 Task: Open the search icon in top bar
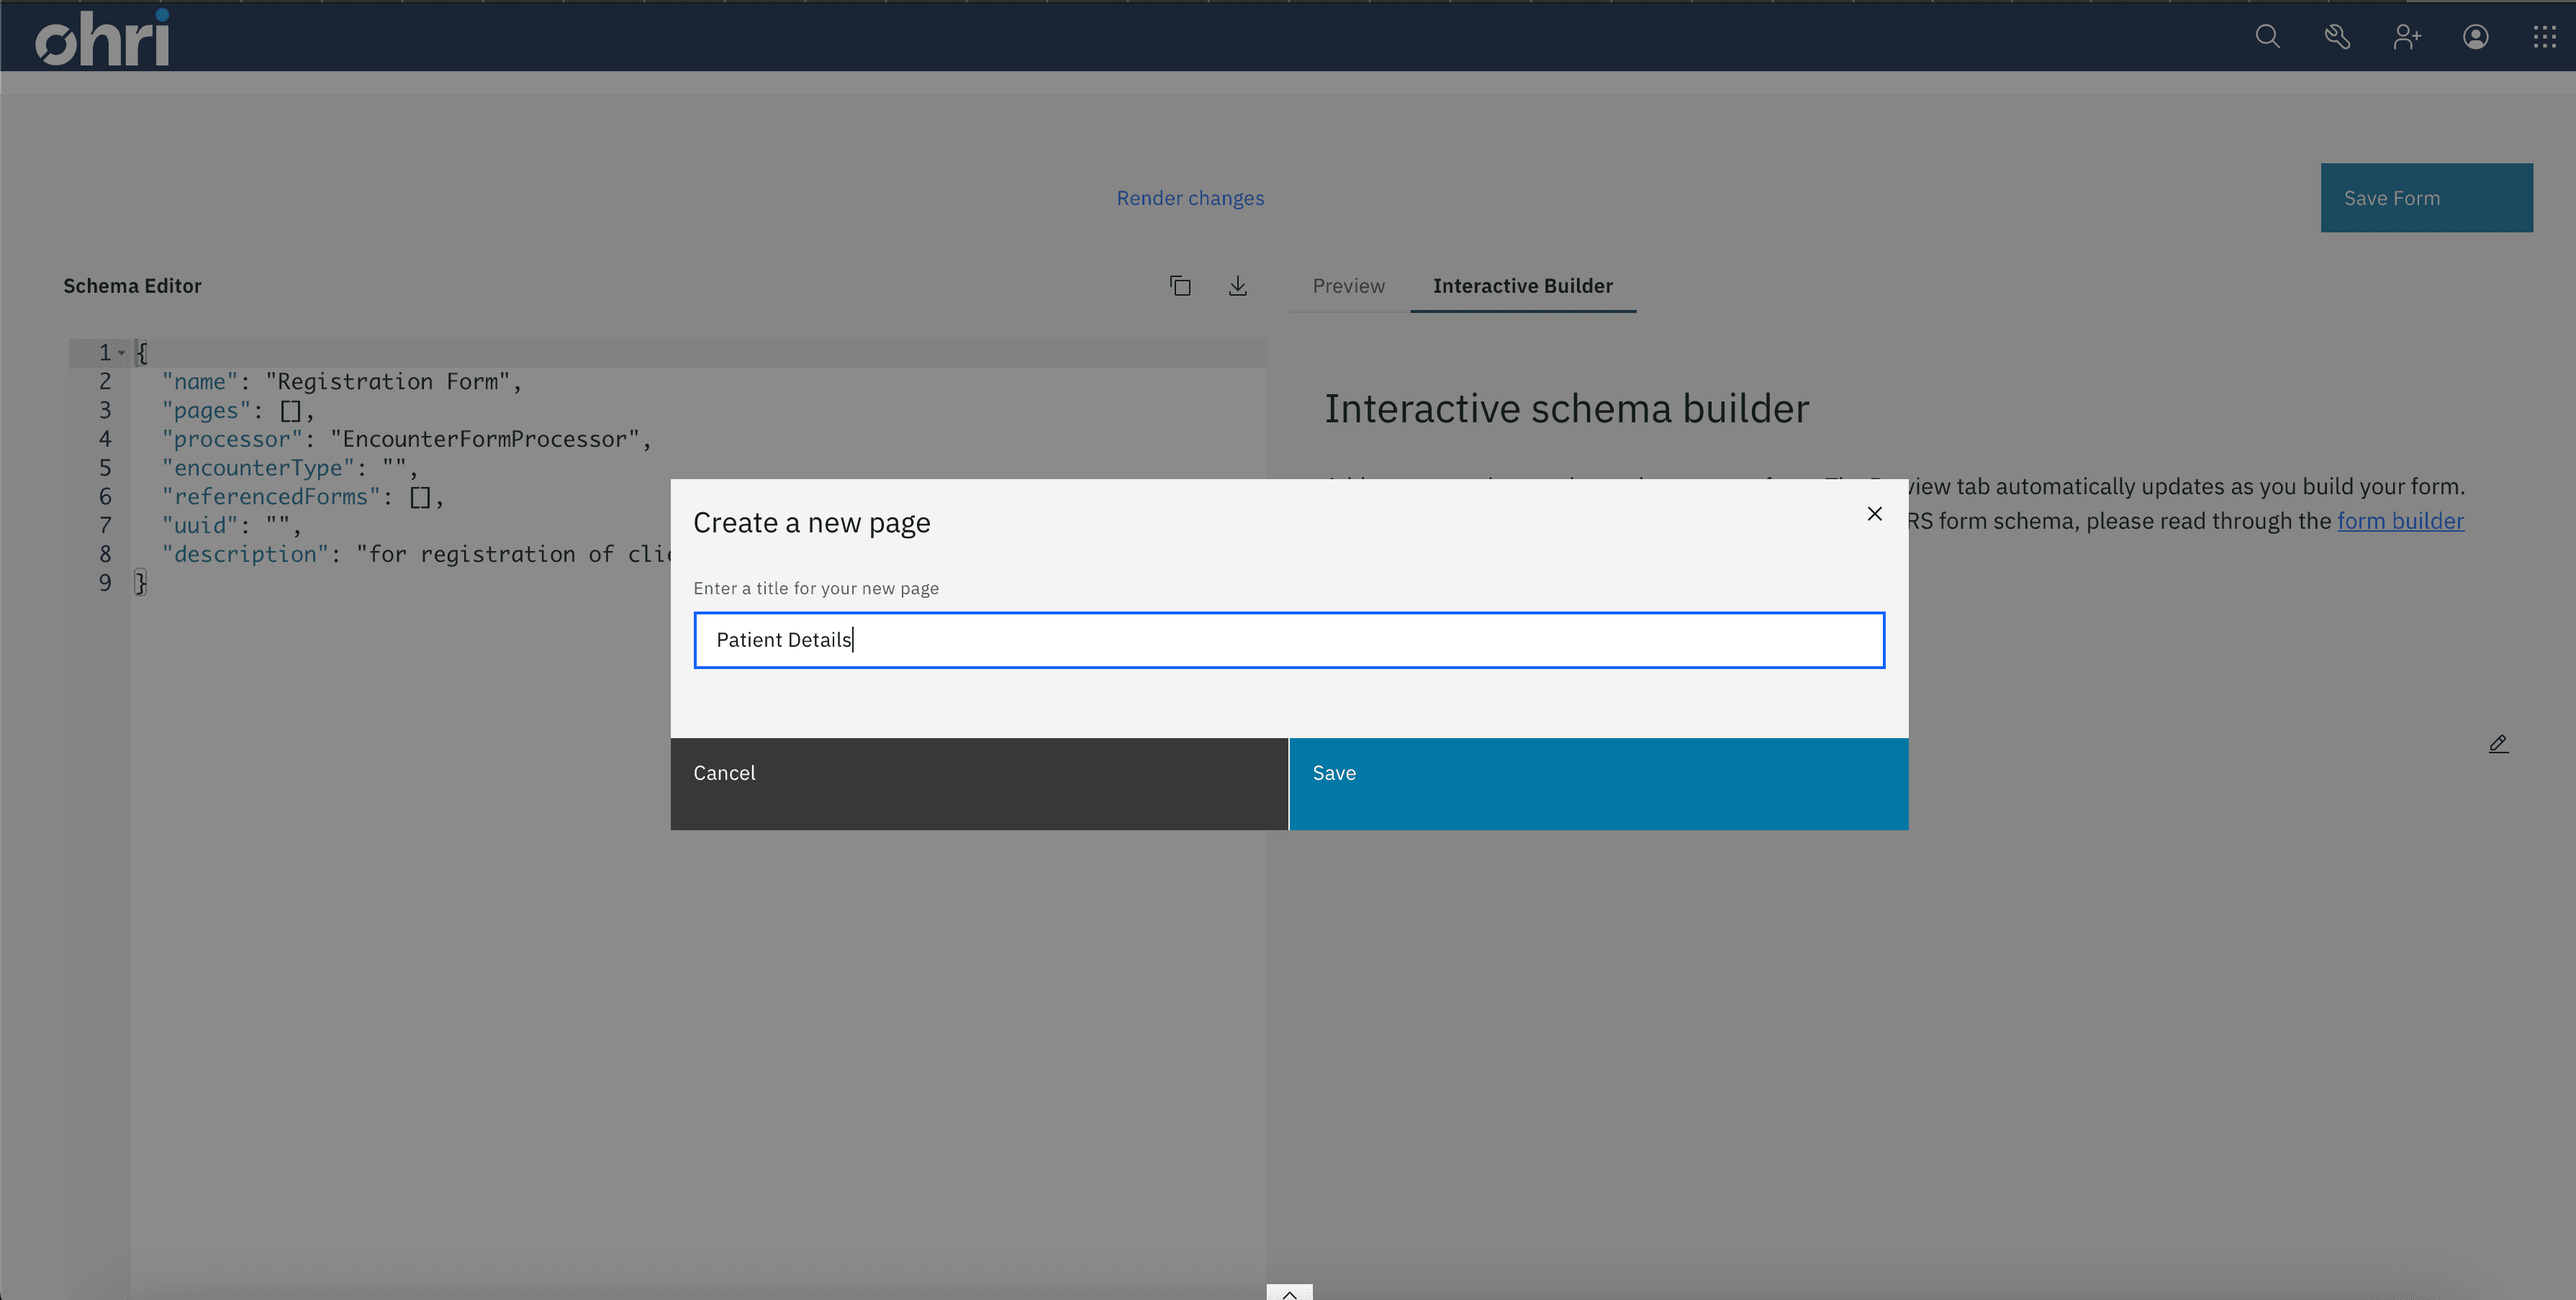pyautogui.click(x=2267, y=37)
